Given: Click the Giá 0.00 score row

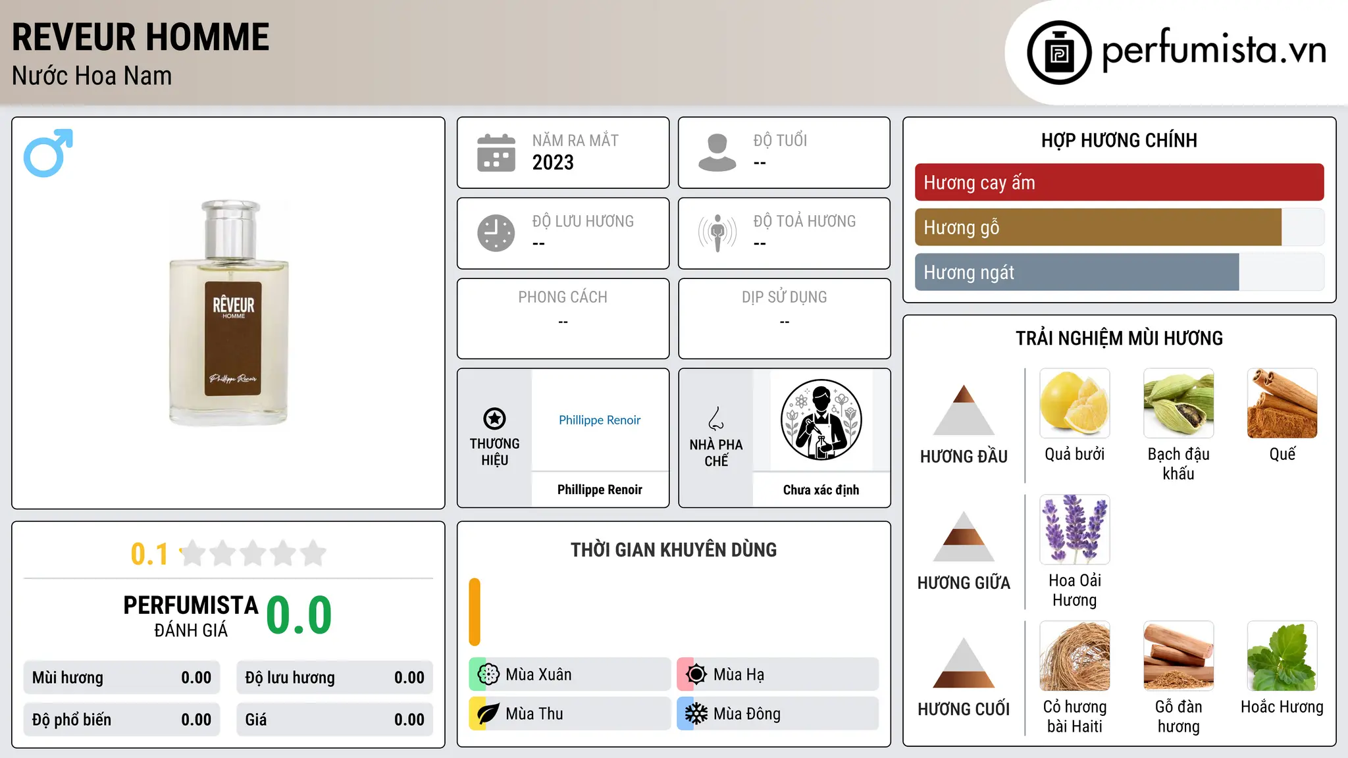Looking at the screenshot, I should point(334,719).
